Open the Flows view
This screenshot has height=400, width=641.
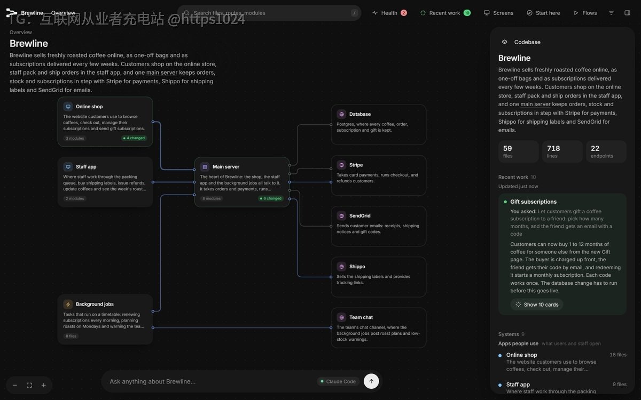[x=585, y=13]
